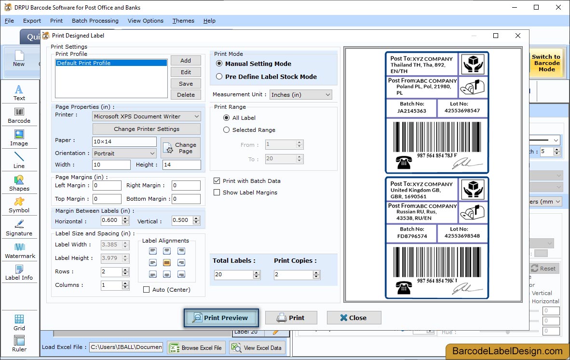Choose the Signature tool
570x360 pixels.
pyautogui.click(x=19, y=228)
